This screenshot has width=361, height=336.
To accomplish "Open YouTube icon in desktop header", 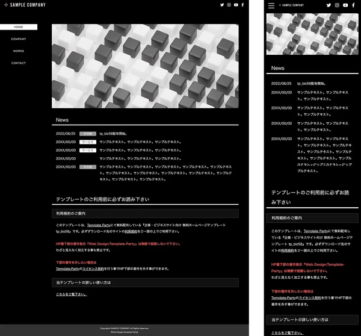I will [x=236, y=5].
